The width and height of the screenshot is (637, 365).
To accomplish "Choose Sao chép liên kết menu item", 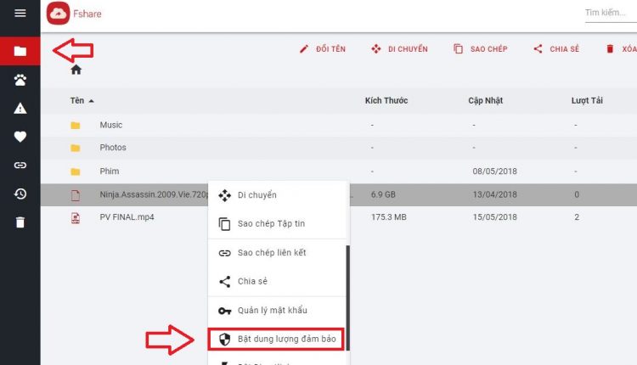I will [277, 253].
